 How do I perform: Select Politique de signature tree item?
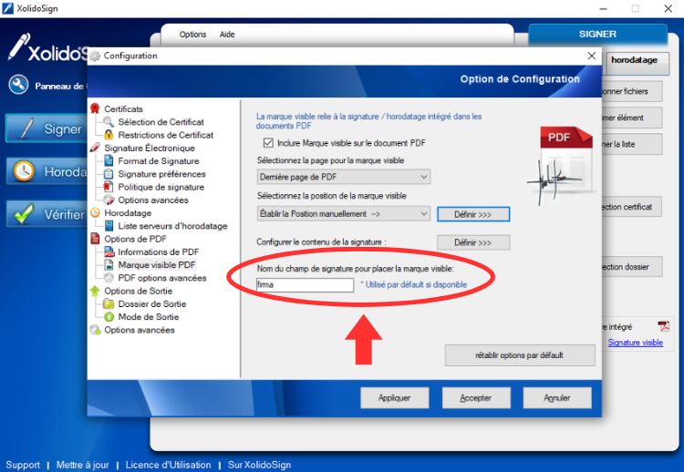click(x=161, y=187)
